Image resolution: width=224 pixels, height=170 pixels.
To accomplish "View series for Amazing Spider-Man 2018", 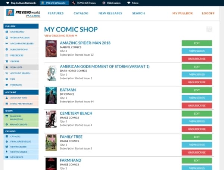I will click(x=197, y=51).
